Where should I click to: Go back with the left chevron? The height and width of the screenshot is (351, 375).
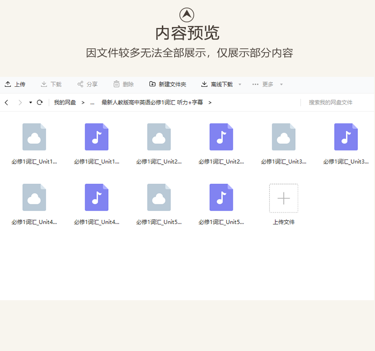7,103
